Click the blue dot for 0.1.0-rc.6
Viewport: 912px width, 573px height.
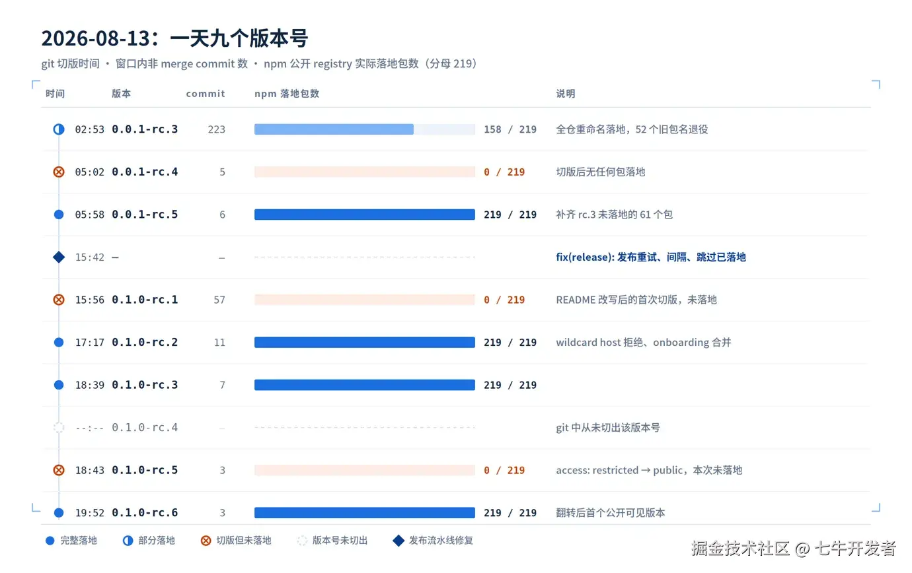[x=59, y=512]
